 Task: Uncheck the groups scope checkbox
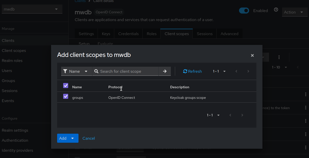[x=66, y=96]
